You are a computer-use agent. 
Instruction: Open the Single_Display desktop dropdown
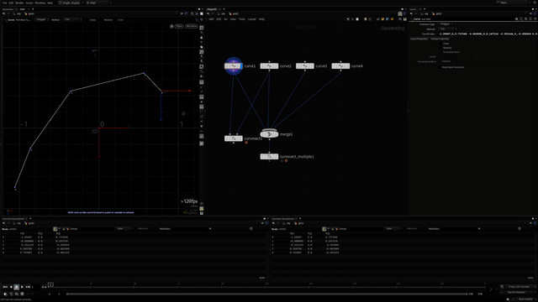click(x=71, y=3)
